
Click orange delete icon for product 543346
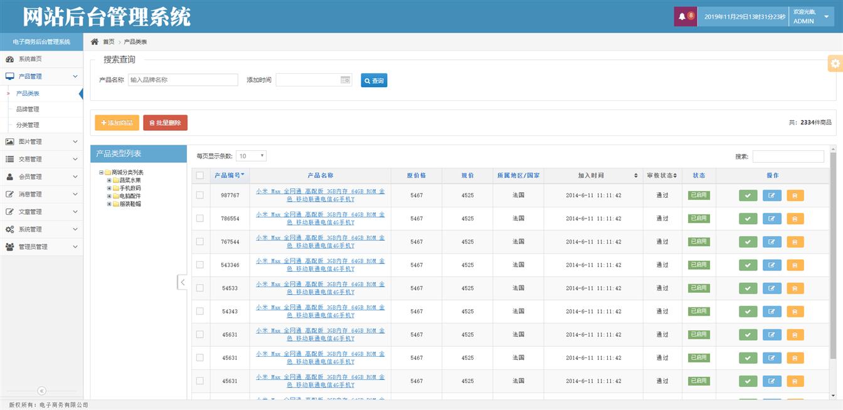(795, 265)
